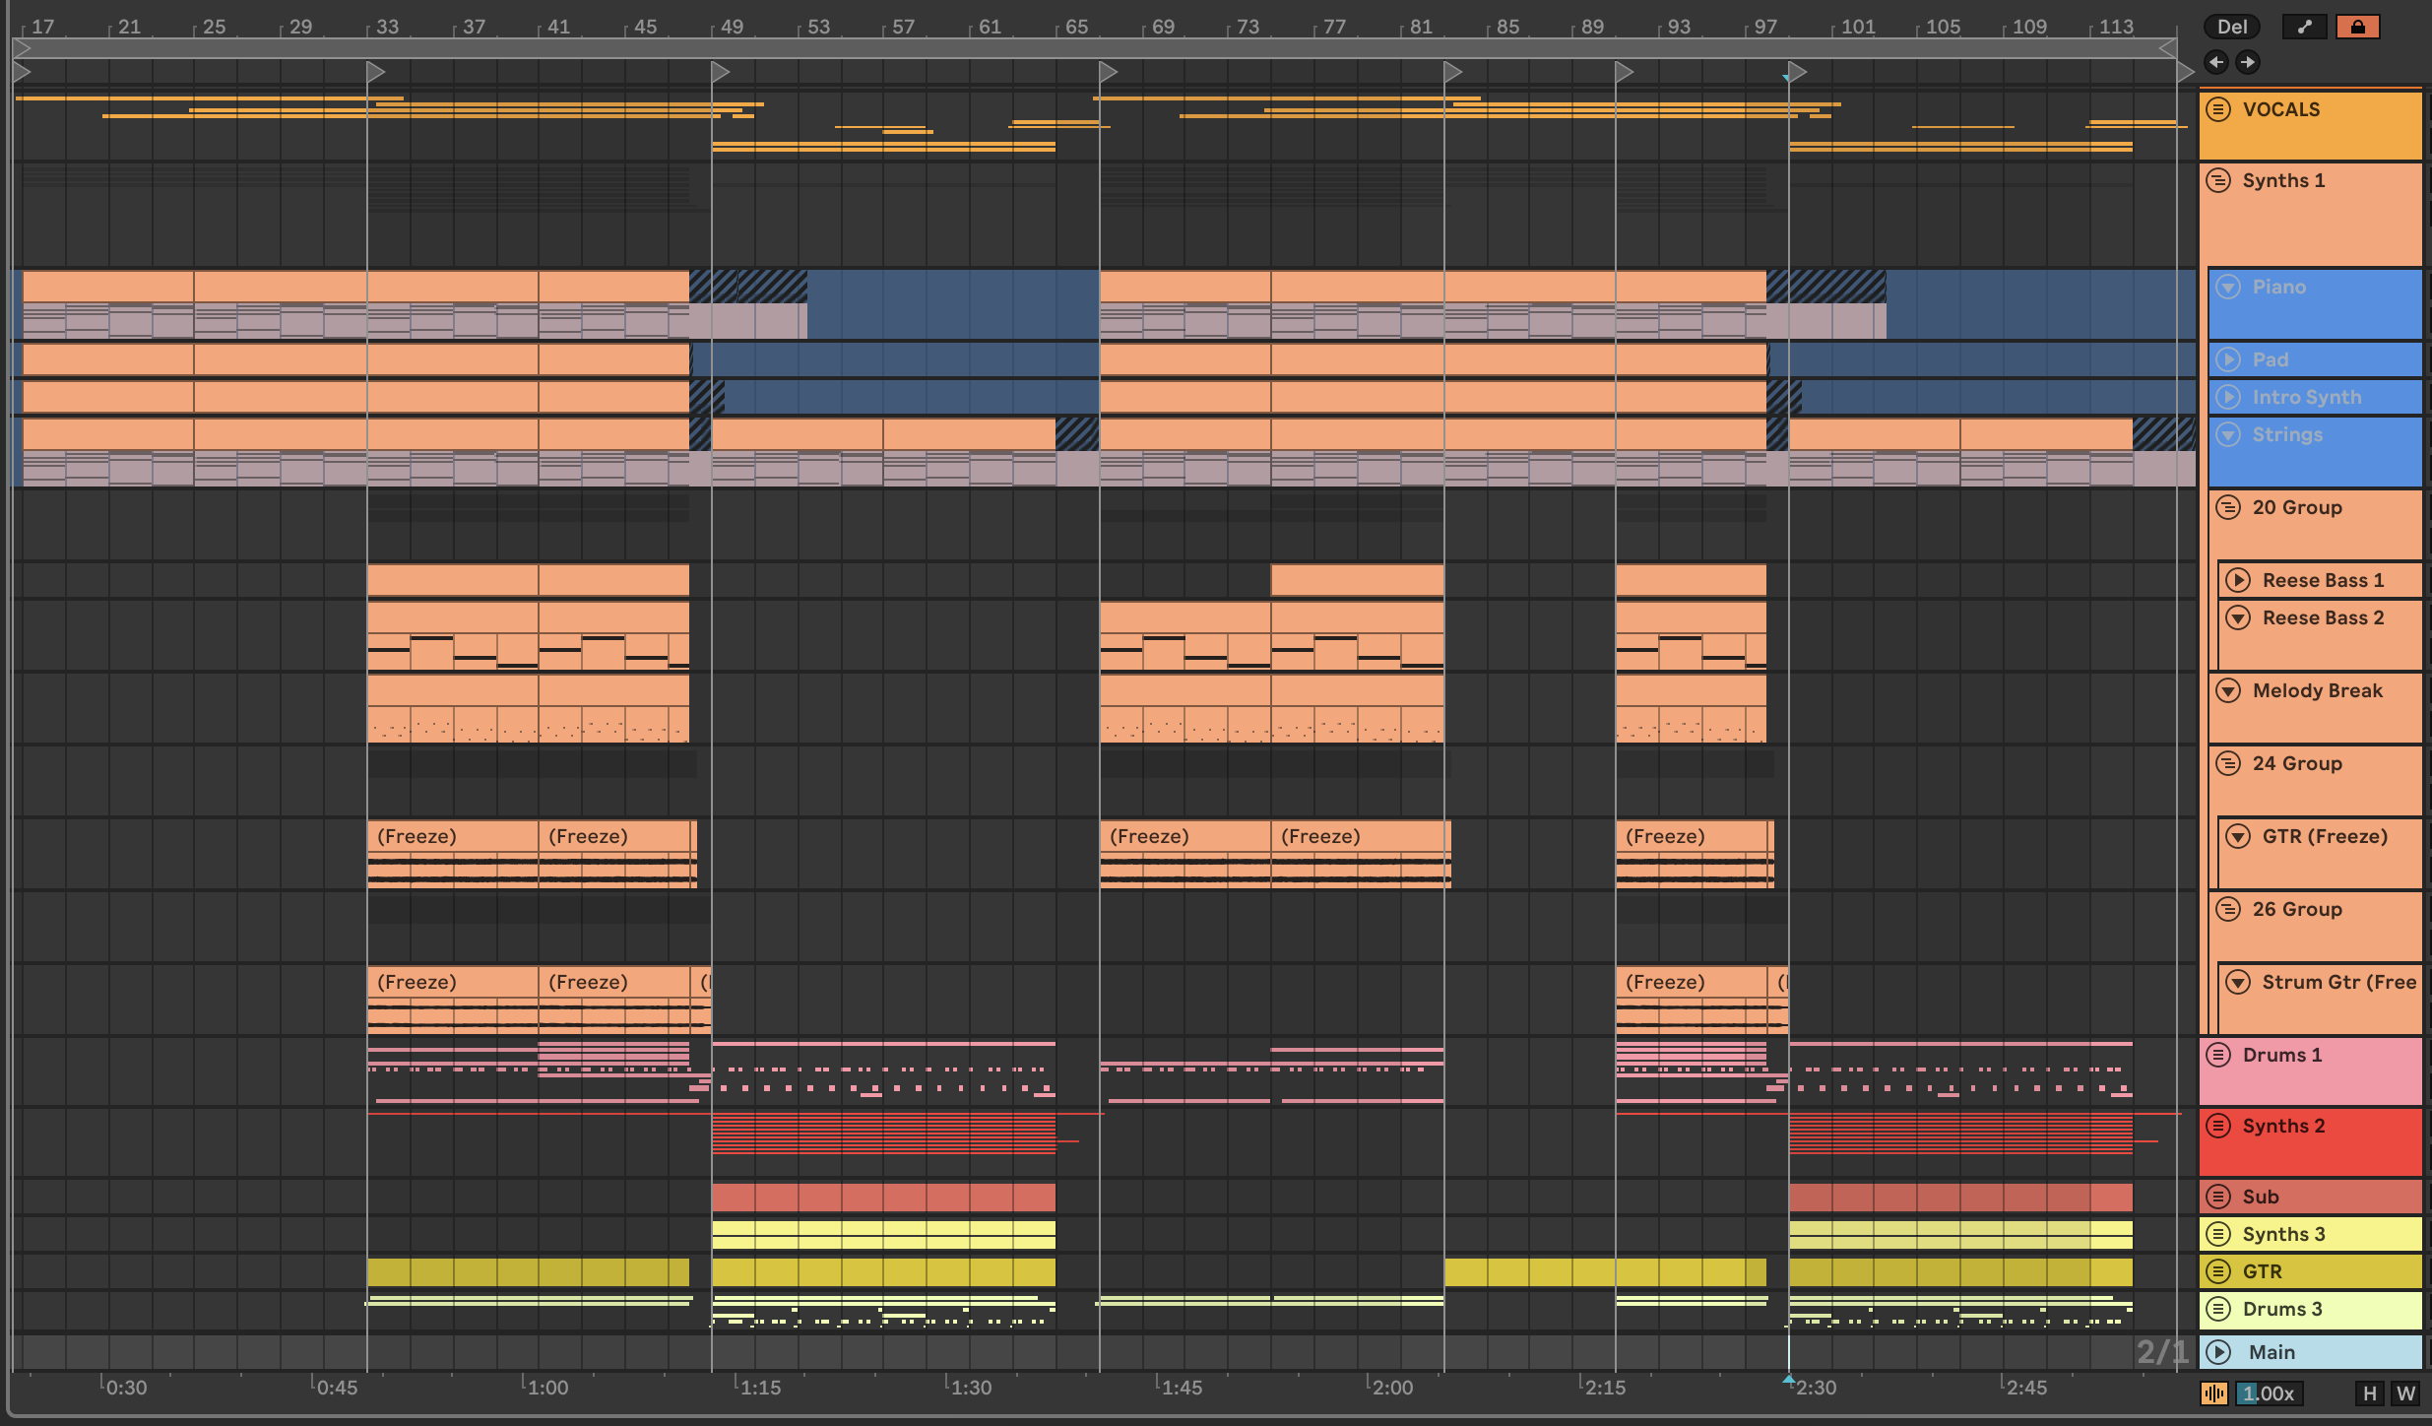Toggle the lock envelopes icon
The width and height of the screenshot is (2432, 1426).
pos(2356,28)
